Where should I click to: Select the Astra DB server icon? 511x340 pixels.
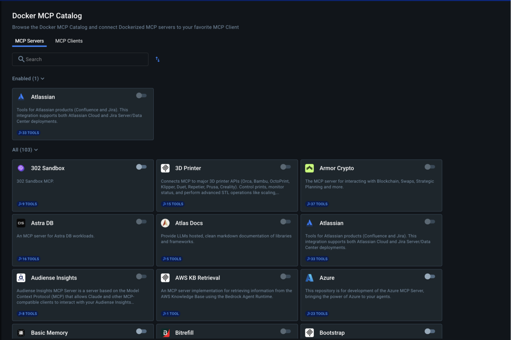point(21,223)
